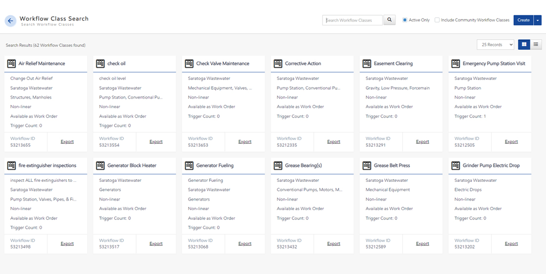546x274 pixels.
Task: Export the Grease Bearing(s) workflow
Action: pos(334,243)
